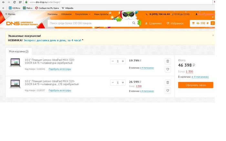Go back with the browser back arrow
This screenshot has height=141, width=226.
(4, 2)
